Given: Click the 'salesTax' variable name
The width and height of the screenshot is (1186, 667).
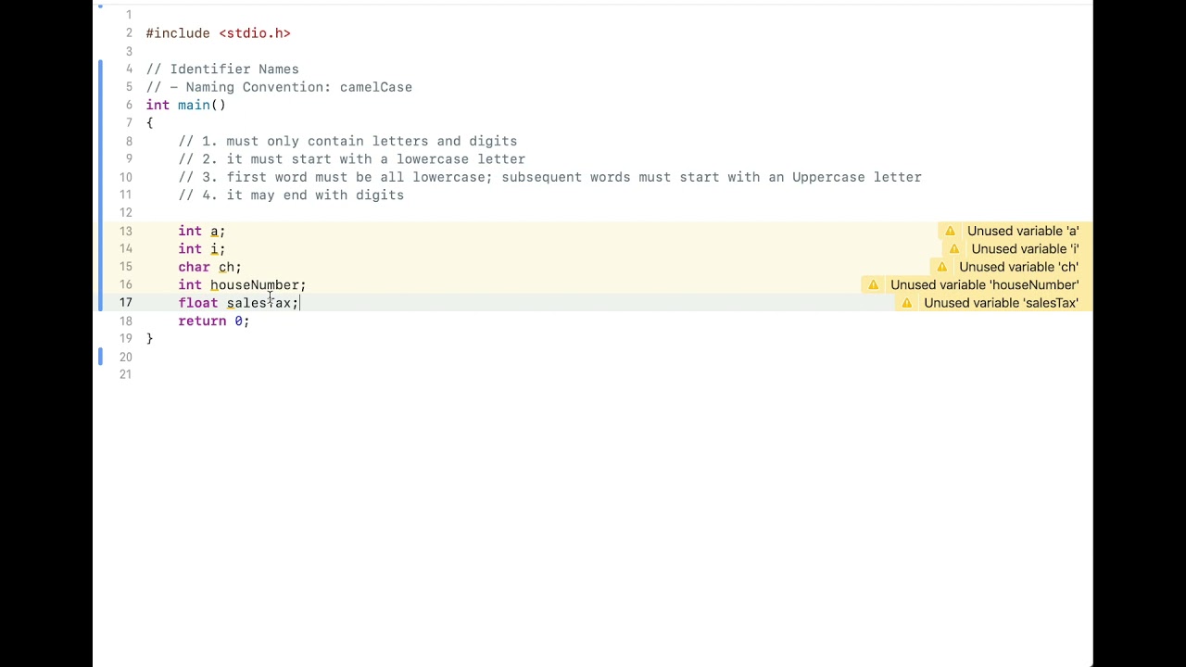Looking at the screenshot, I should point(259,303).
